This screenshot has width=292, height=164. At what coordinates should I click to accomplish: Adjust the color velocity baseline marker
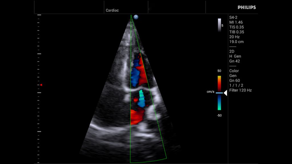coord(220,93)
